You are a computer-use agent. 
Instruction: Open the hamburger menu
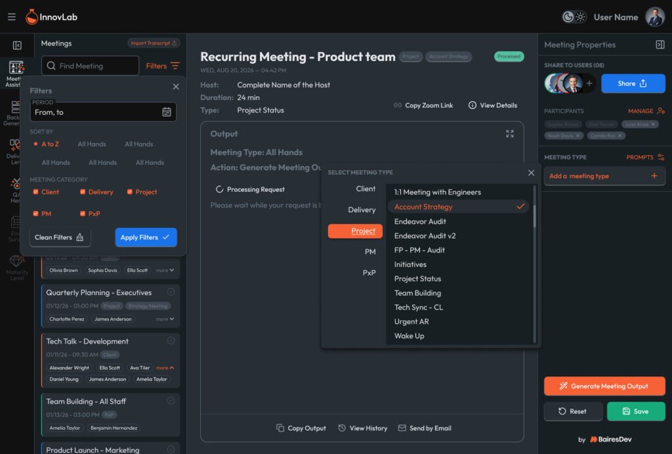(12, 16)
